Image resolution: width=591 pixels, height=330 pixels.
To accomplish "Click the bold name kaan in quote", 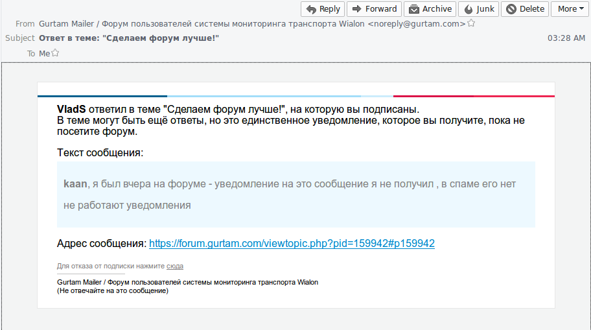I will pos(75,184).
